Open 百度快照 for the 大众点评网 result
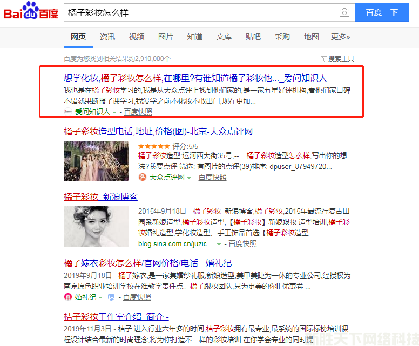Screen dimensions: 419x346 (212, 177)
